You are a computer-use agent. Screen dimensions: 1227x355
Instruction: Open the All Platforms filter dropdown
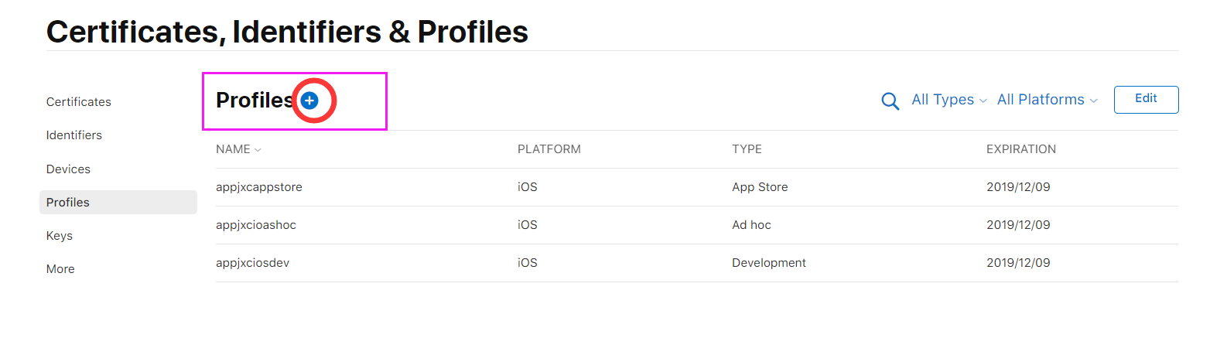[x=1047, y=100]
